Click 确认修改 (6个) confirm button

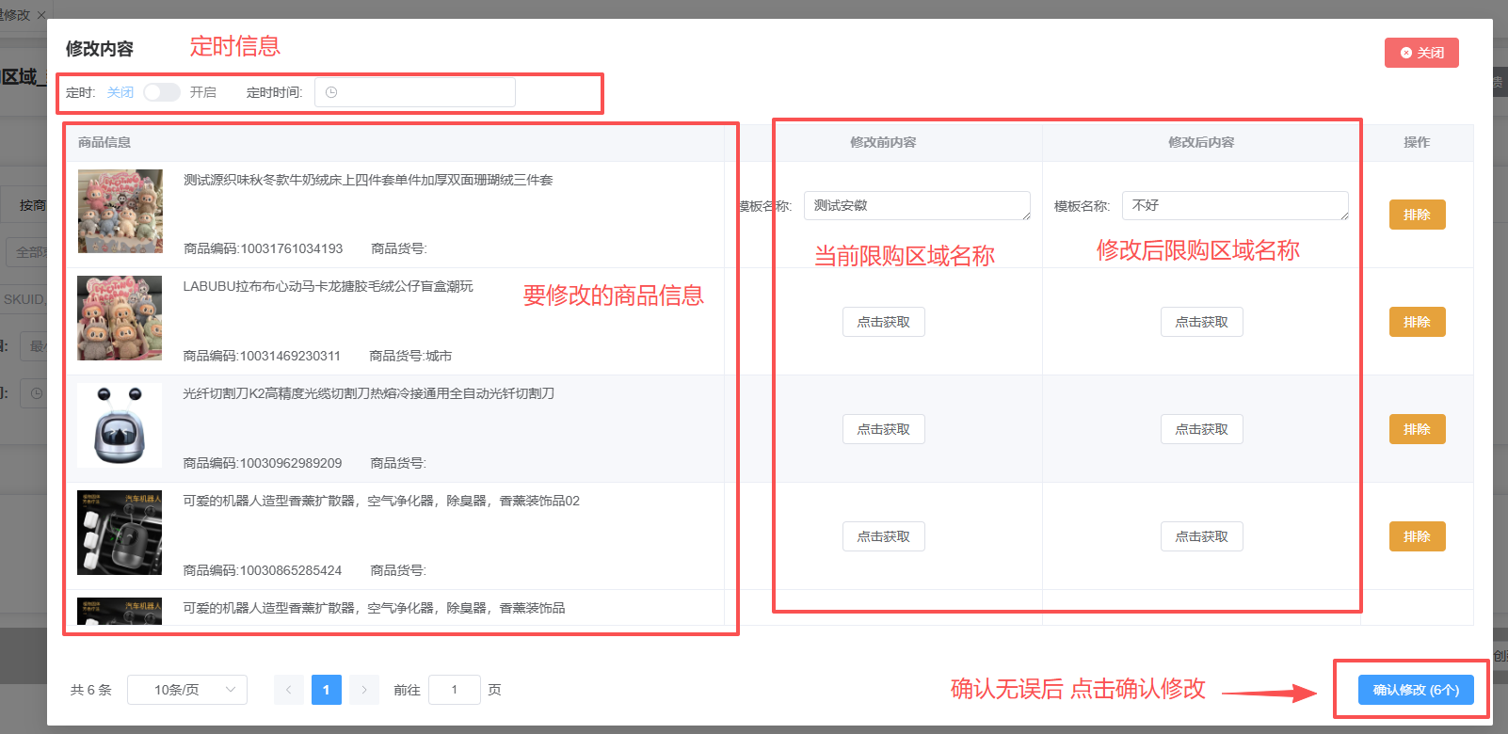1416,690
